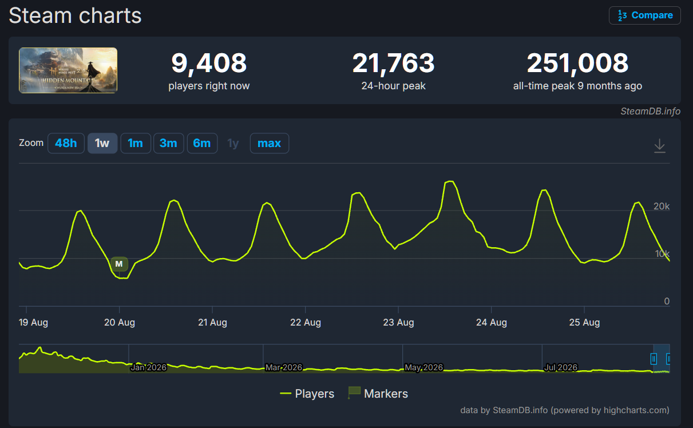Select the 3m zoom range
693x428 pixels.
pyautogui.click(x=168, y=143)
